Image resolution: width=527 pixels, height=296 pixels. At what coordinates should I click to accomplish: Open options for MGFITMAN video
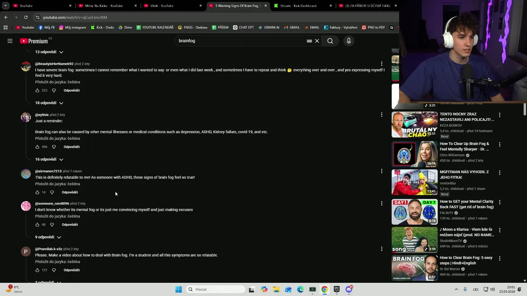500,173
